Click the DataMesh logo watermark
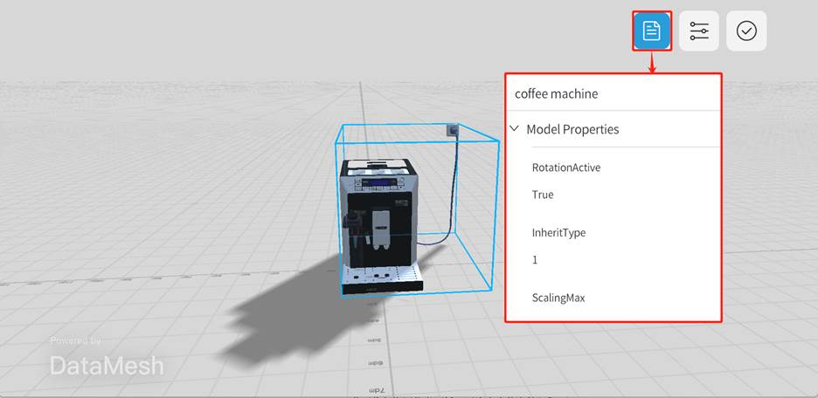818x398 pixels. (107, 366)
